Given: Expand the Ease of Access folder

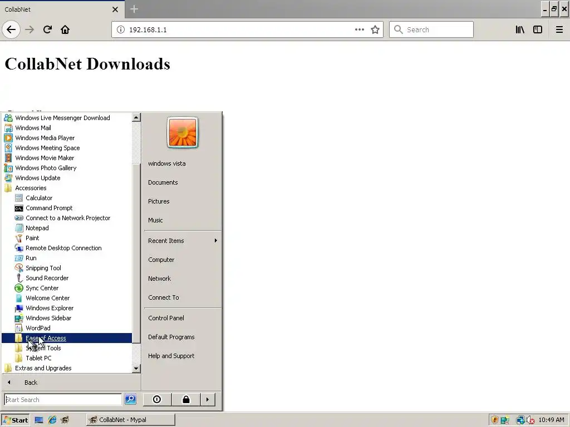Looking at the screenshot, I should [x=67, y=338].
